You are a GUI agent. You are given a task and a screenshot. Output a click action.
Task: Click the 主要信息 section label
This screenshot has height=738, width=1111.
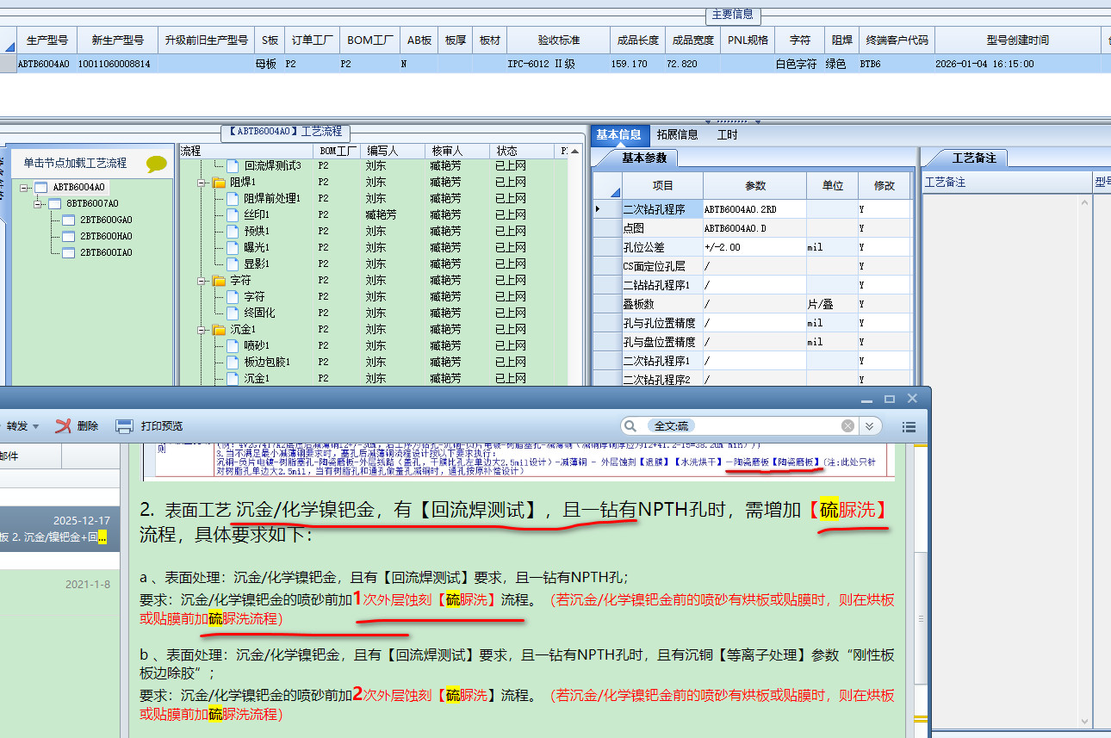coord(733,15)
